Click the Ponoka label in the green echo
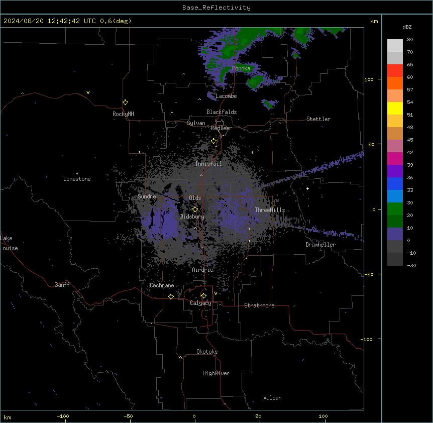This screenshot has width=433, height=423. click(241, 68)
